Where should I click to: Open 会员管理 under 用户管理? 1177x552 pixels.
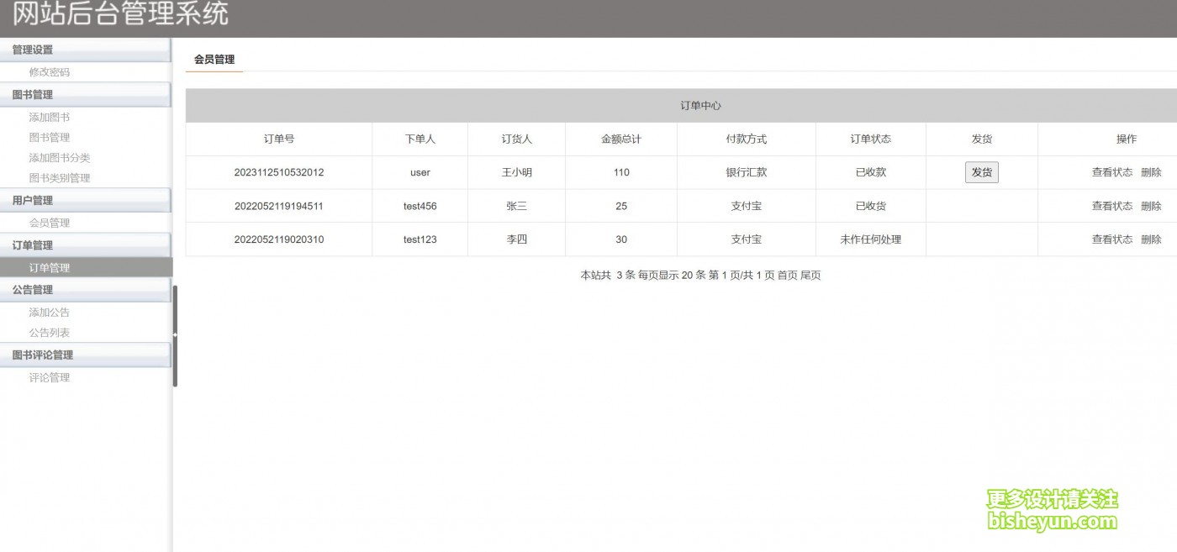[50, 223]
